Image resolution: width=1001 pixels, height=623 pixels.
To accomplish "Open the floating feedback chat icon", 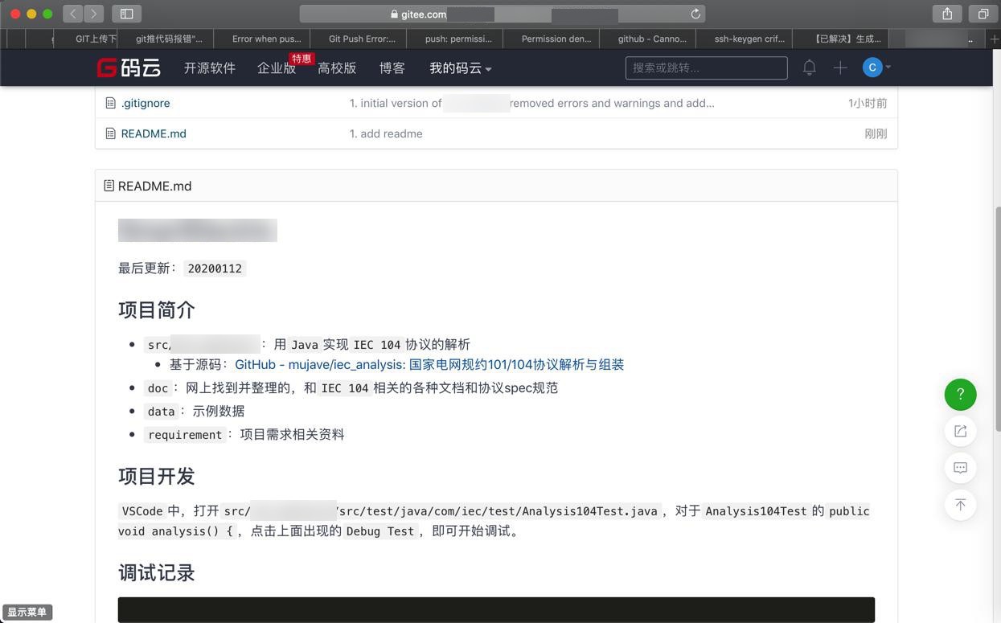I will [960, 468].
